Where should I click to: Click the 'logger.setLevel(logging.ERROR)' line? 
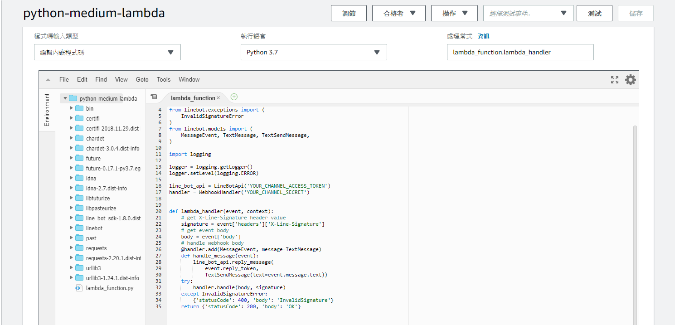coord(214,173)
